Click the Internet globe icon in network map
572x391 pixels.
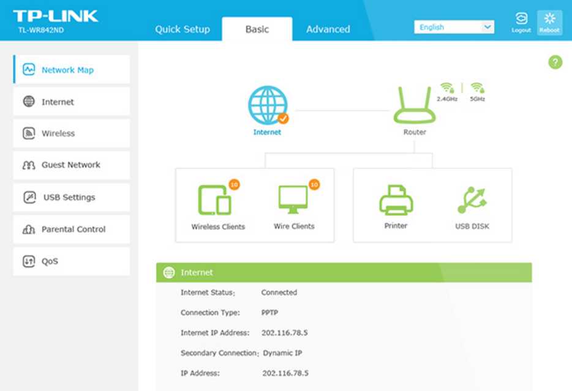tap(267, 105)
